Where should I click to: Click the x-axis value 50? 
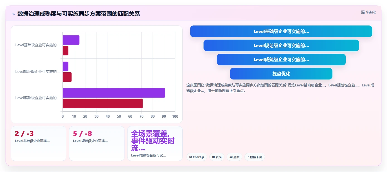click(119, 117)
